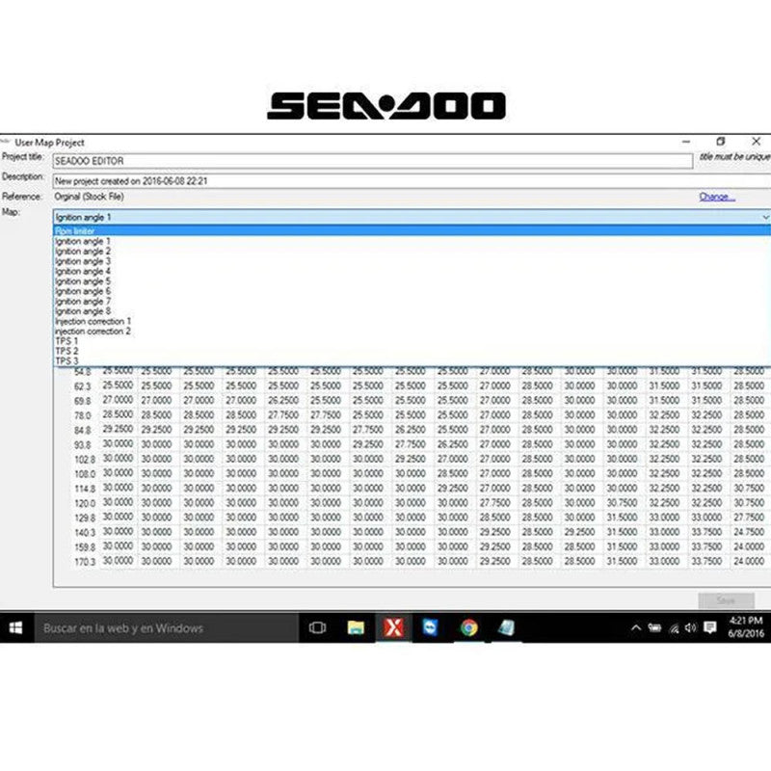Click the red X app taskbar icon
771x771 pixels.
pyautogui.click(x=393, y=628)
